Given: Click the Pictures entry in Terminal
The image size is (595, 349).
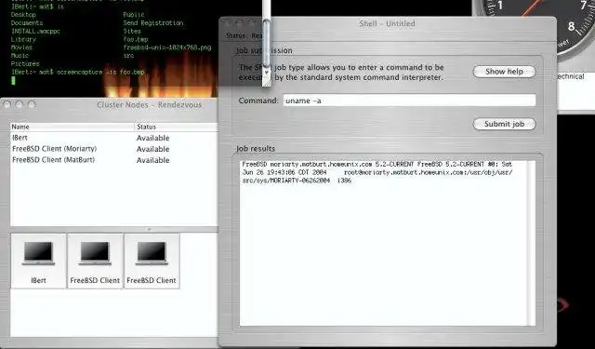Looking at the screenshot, I should click(x=25, y=64).
